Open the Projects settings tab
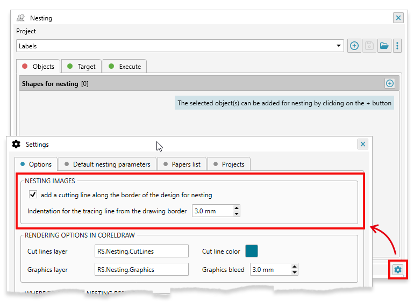Image resolution: width=414 pixels, height=302 pixels. [x=229, y=164]
